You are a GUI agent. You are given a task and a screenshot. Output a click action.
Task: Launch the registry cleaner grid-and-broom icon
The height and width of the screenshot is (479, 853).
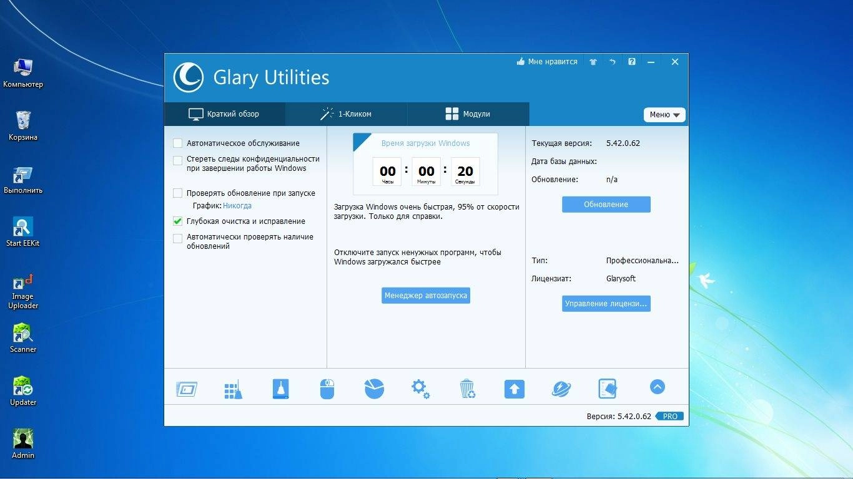click(233, 389)
